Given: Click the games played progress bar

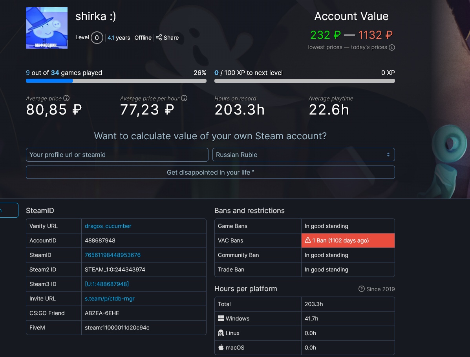Looking at the screenshot, I should pos(116,81).
